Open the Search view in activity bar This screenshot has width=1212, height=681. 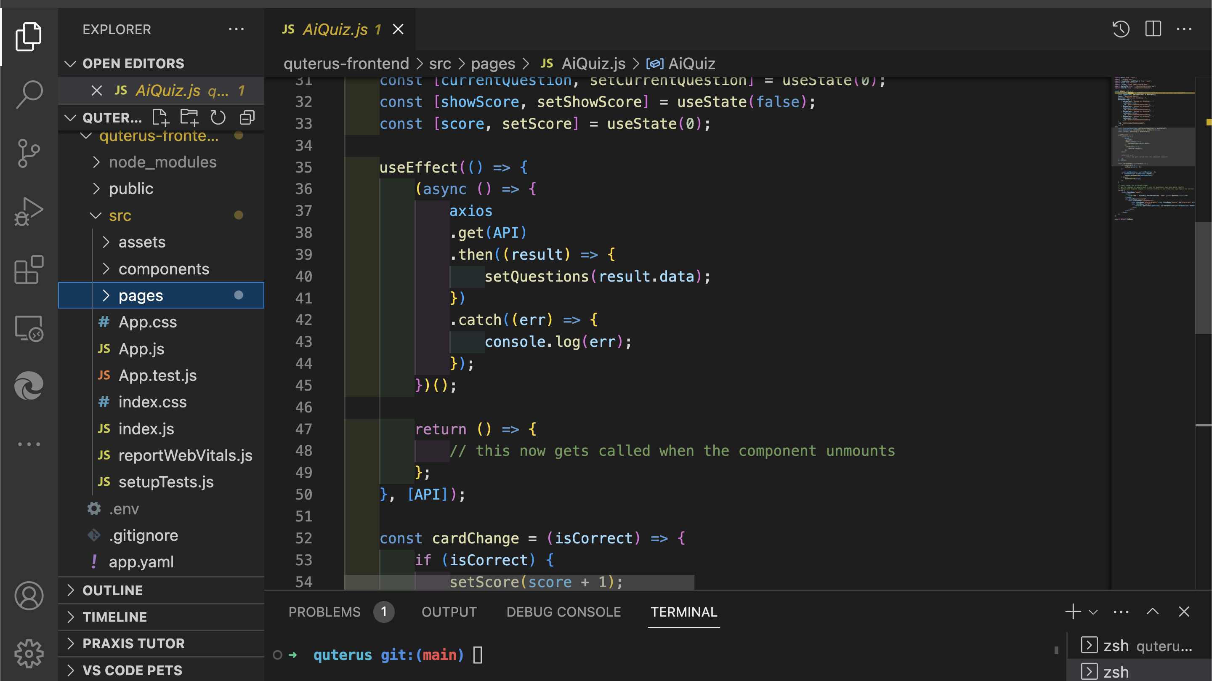[29, 94]
